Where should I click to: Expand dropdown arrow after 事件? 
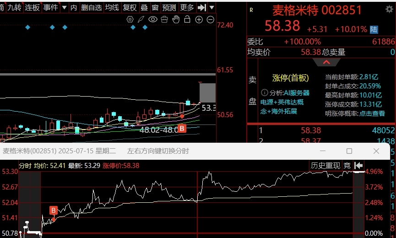(x=64, y=8)
